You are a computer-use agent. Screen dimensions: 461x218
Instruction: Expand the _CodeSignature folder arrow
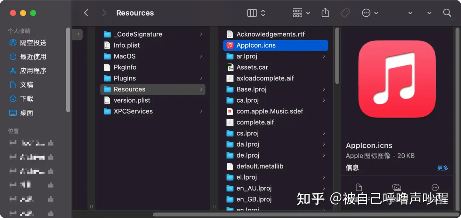pos(201,34)
